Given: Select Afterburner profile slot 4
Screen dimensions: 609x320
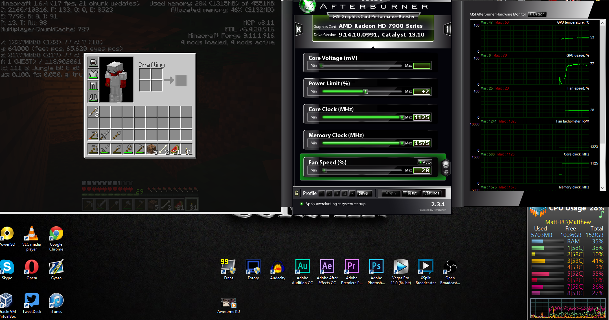Looking at the screenshot, I should tap(344, 194).
